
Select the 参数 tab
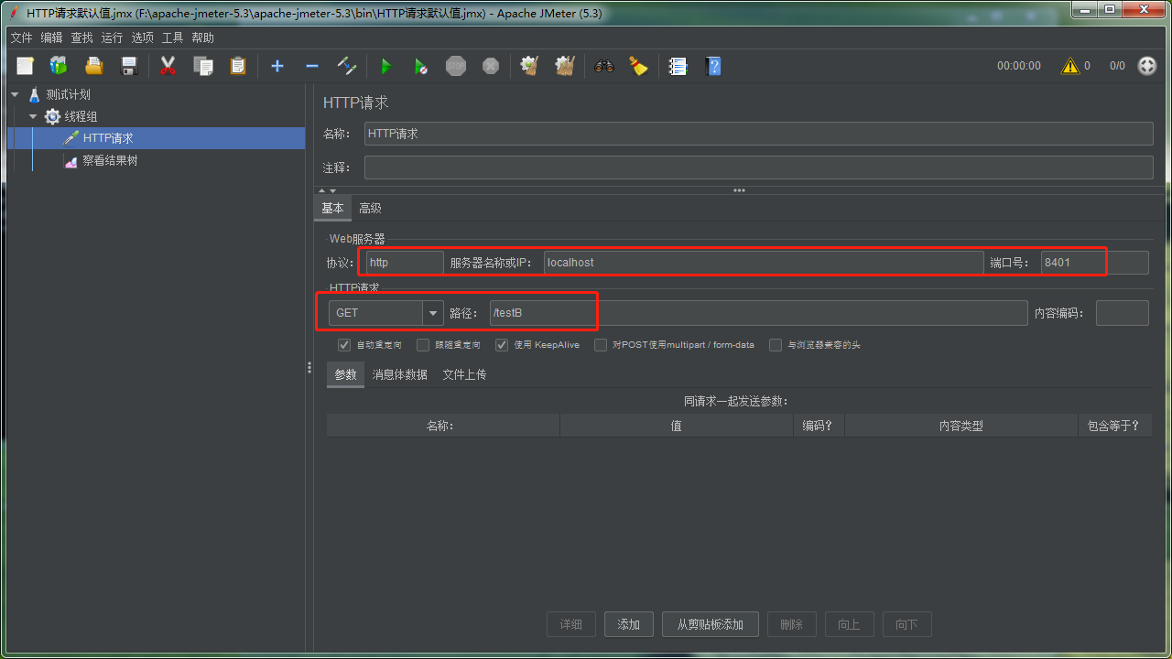pos(345,374)
